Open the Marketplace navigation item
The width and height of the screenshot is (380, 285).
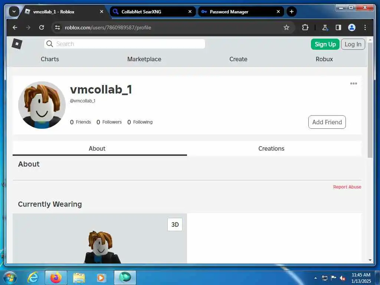click(144, 59)
